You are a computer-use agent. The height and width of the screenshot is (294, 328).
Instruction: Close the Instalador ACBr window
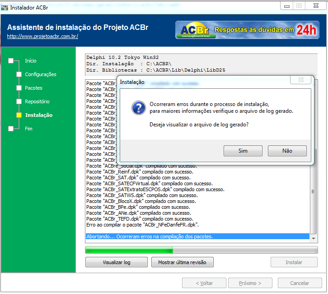pyautogui.click(x=316, y=5)
